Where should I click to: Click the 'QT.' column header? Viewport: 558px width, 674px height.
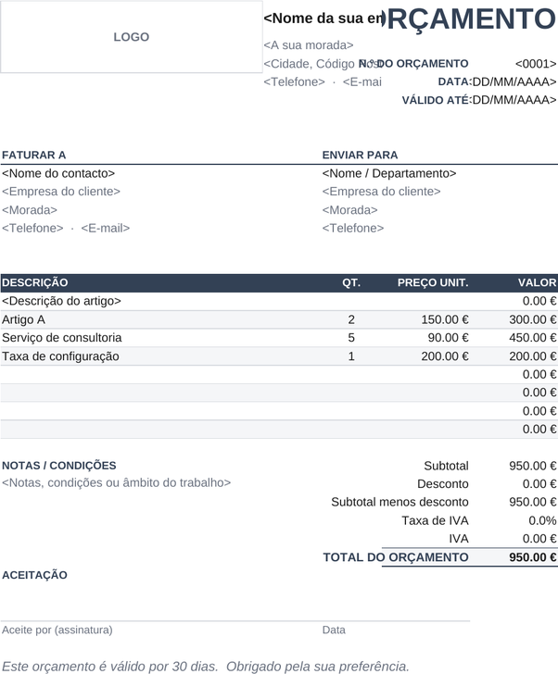tap(351, 282)
